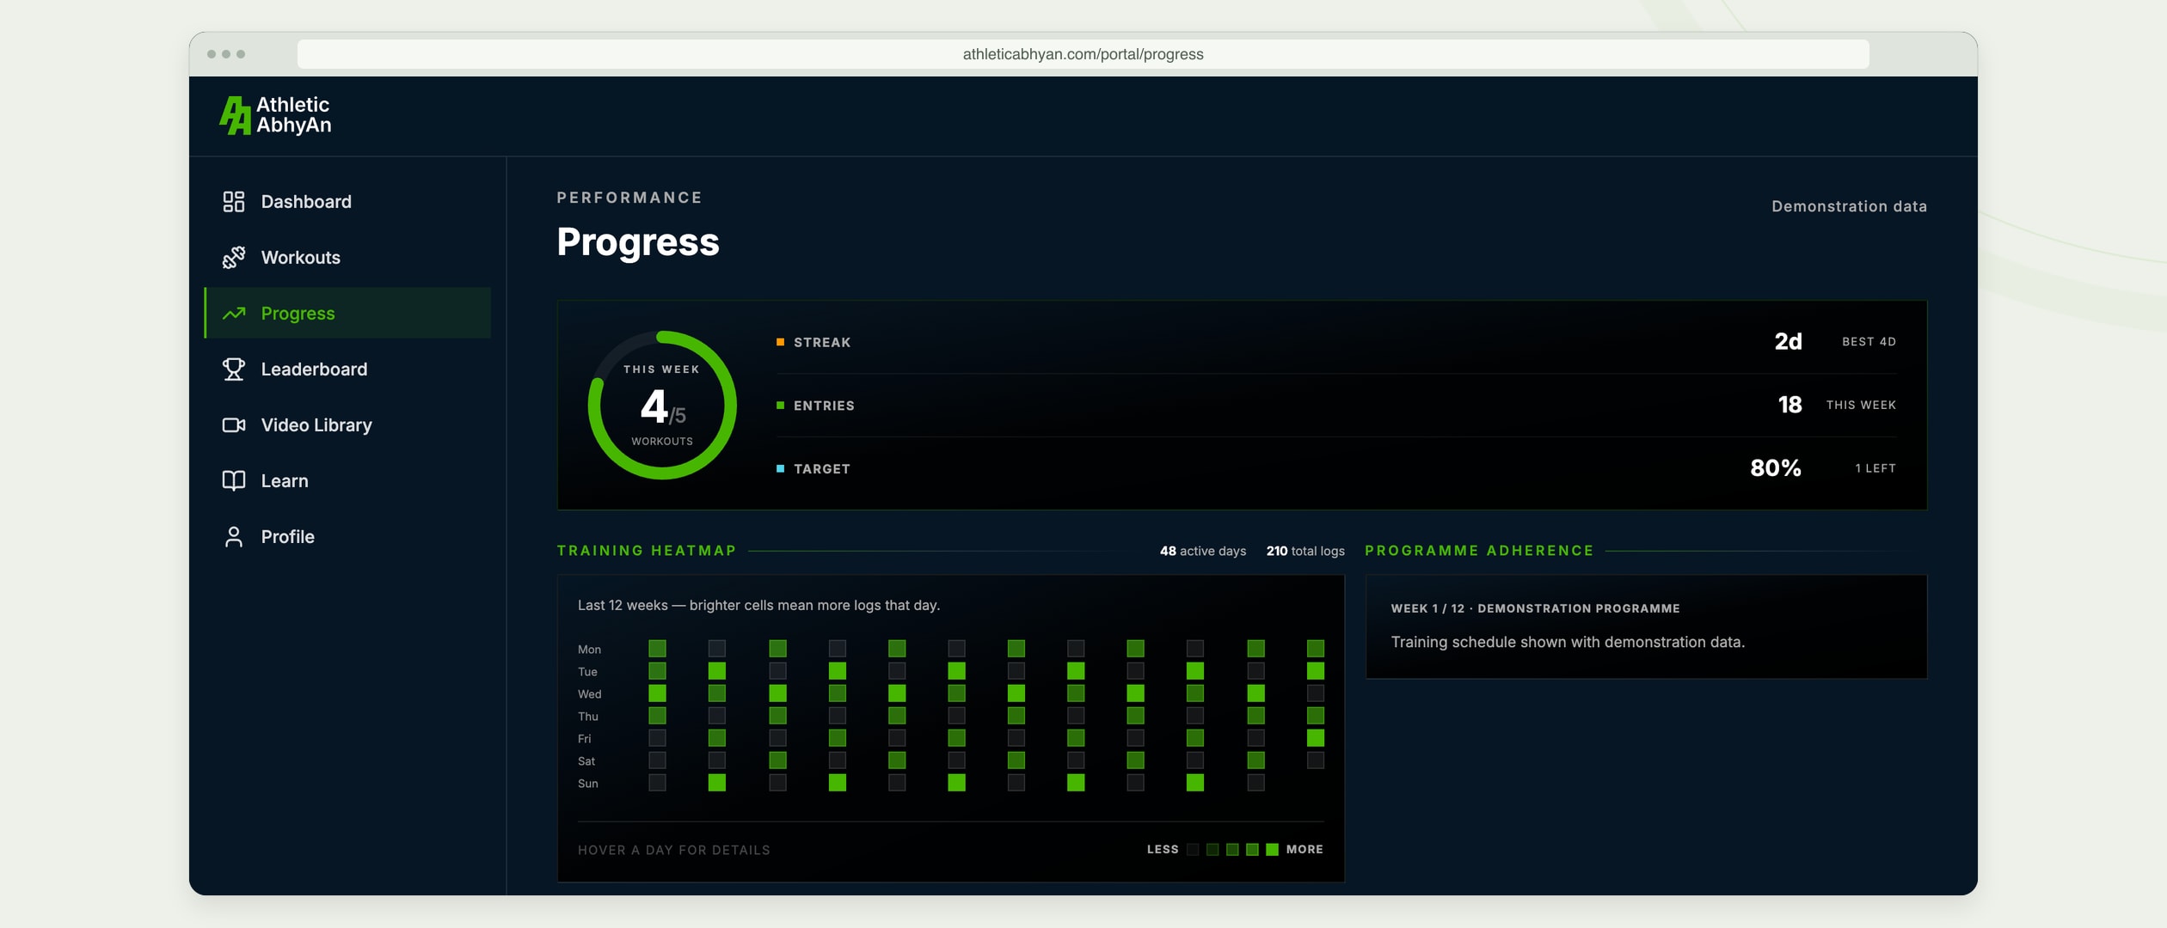The height and width of the screenshot is (928, 2167).
Task: Click the Profile person icon
Action: click(x=233, y=537)
